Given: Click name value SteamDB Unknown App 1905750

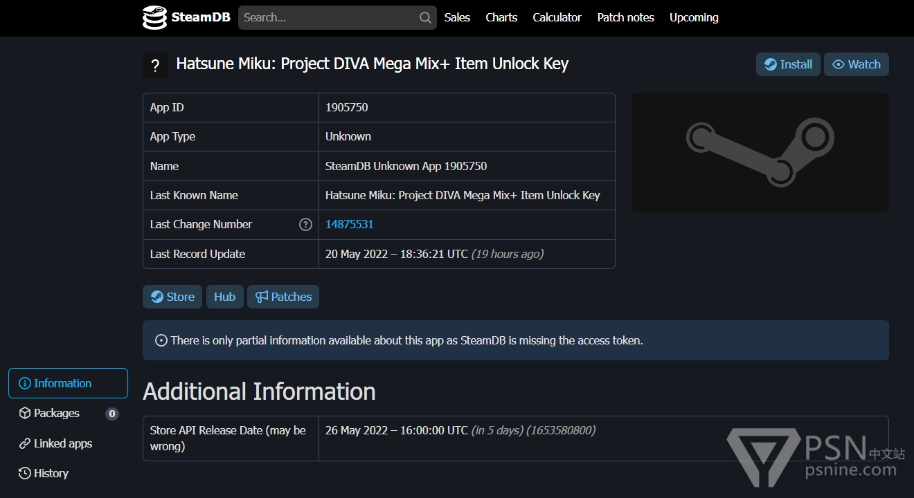Looking at the screenshot, I should 406,166.
